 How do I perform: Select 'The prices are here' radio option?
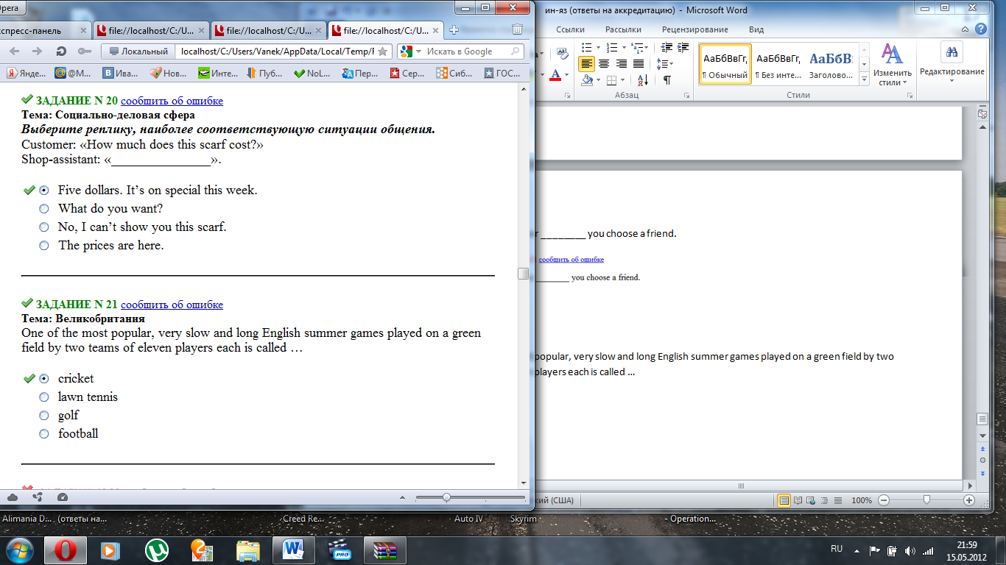[x=44, y=246]
